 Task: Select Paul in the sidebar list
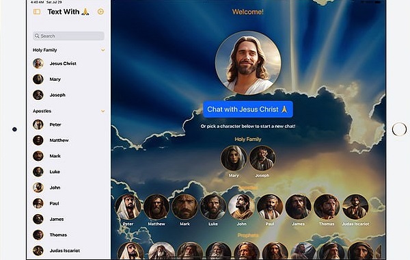pyautogui.click(x=68, y=203)
